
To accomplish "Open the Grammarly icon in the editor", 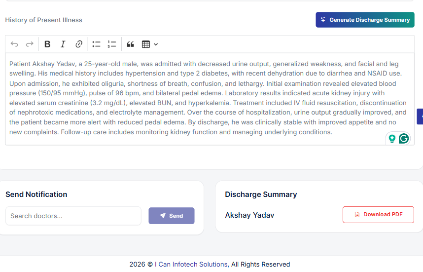I will [x=404, y=139].
